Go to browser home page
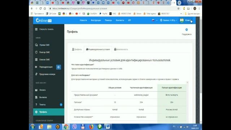The image size is (231, 130). tap(45, 9)
